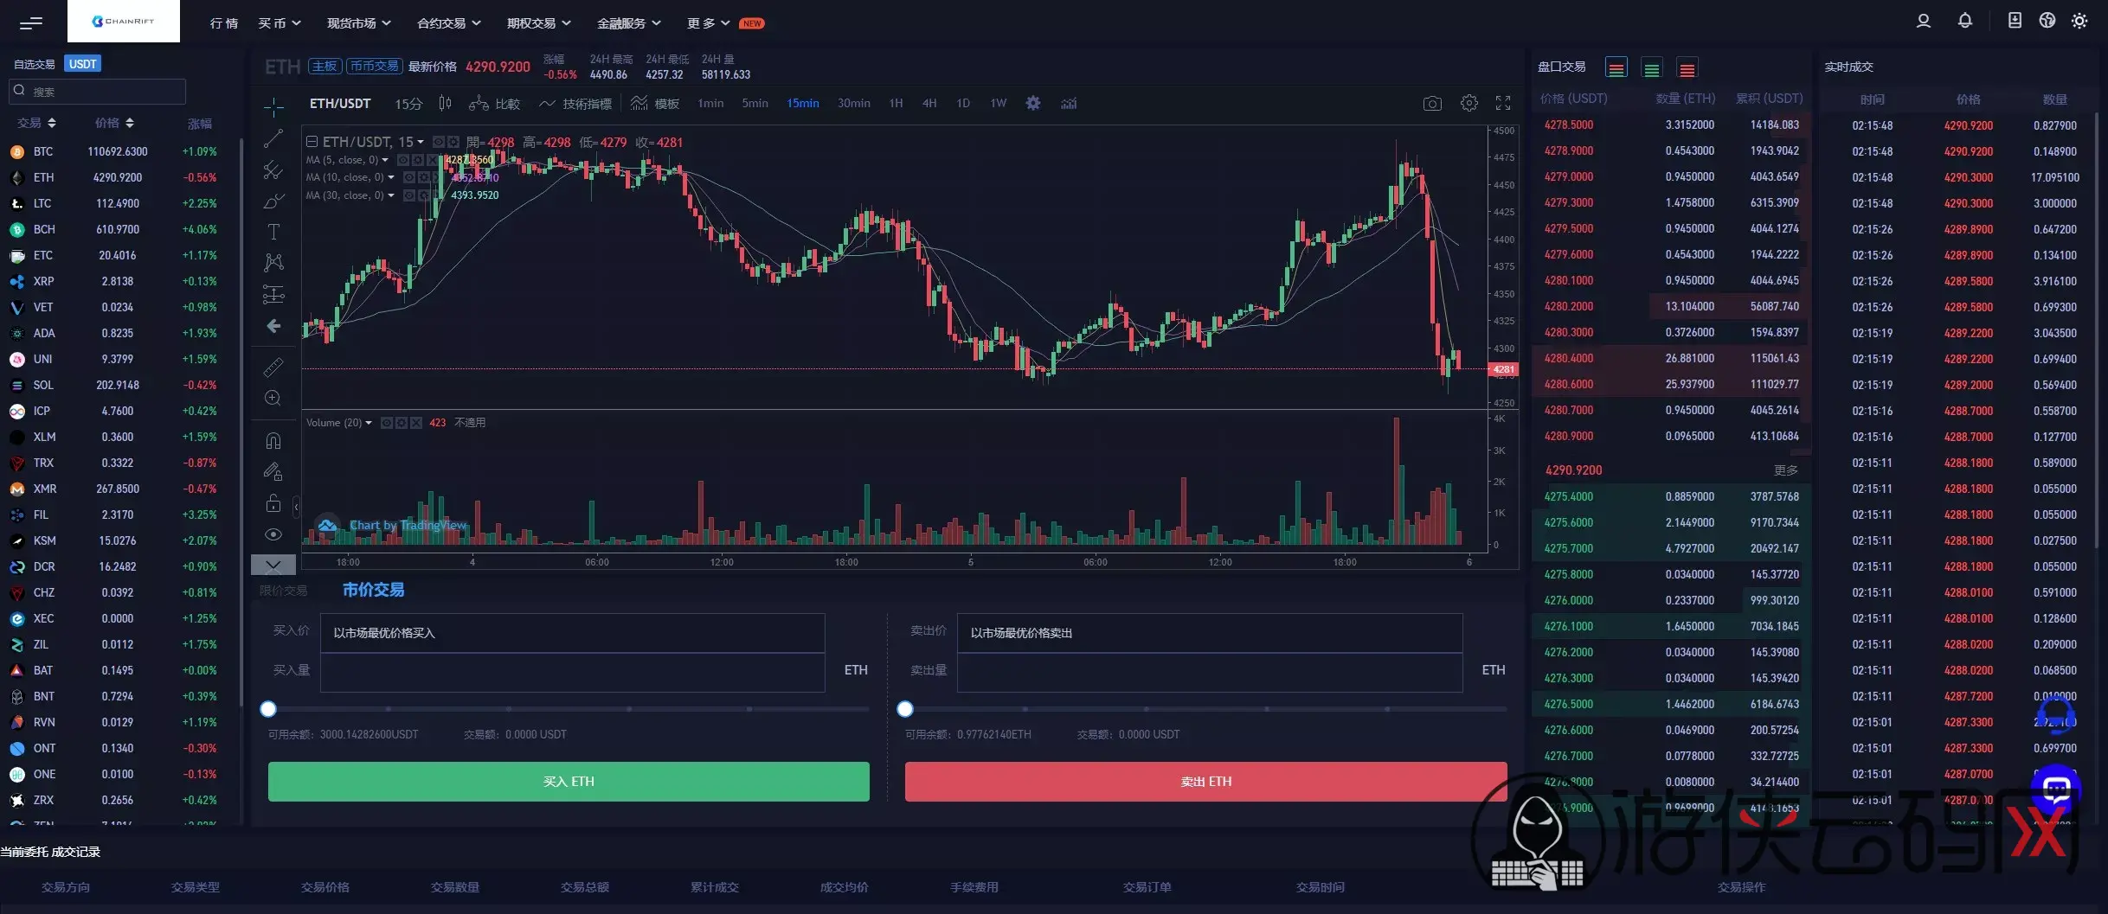Select the 1min timeframe

click(x=710, y=104)
